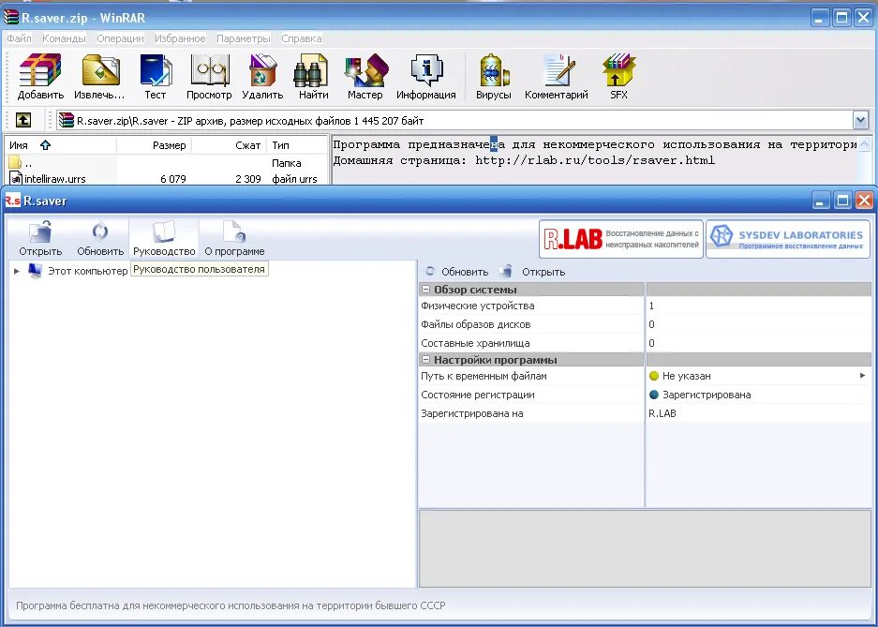The width and height of the screenshot is (878, 627).
Task: Collapse the Обзор системы section
Action: tap(426, 290)
